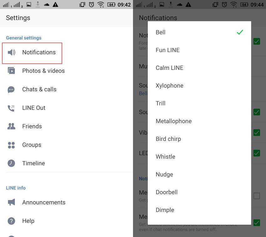Pick the Whistle sound entry
This screenshot has width=266, height=237.
[x=199, y=157]
